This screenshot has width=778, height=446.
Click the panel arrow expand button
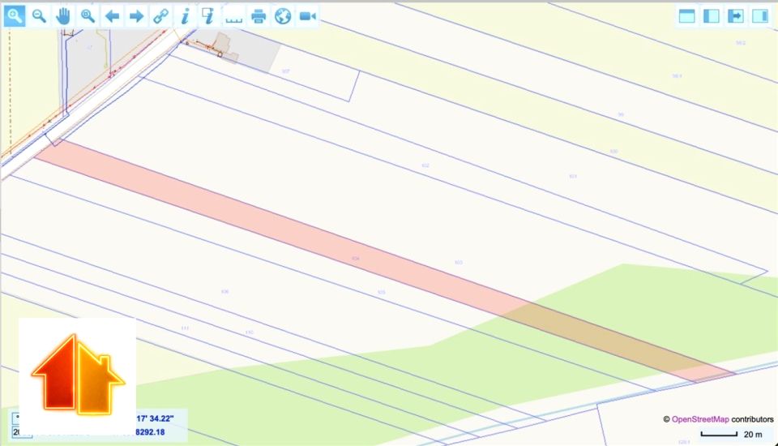[x=735, y=16]
